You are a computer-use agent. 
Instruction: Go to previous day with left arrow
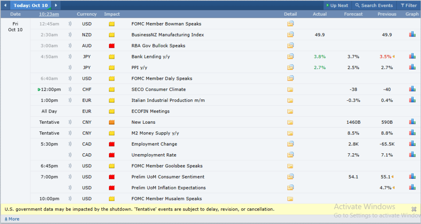click(x=5, y=5)
